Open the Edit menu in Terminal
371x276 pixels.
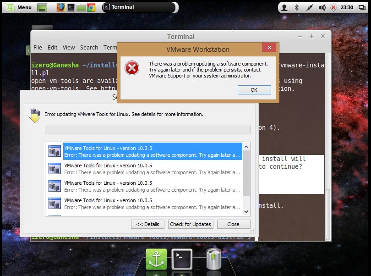point(52,47)
